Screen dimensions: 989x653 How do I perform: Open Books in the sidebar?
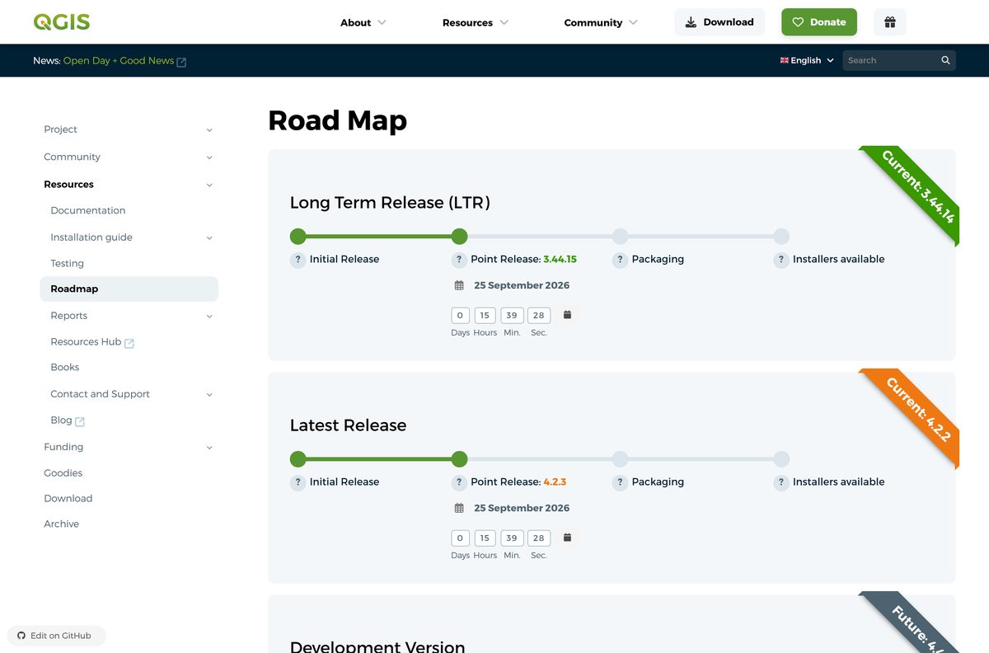click(x=65, y=368)
